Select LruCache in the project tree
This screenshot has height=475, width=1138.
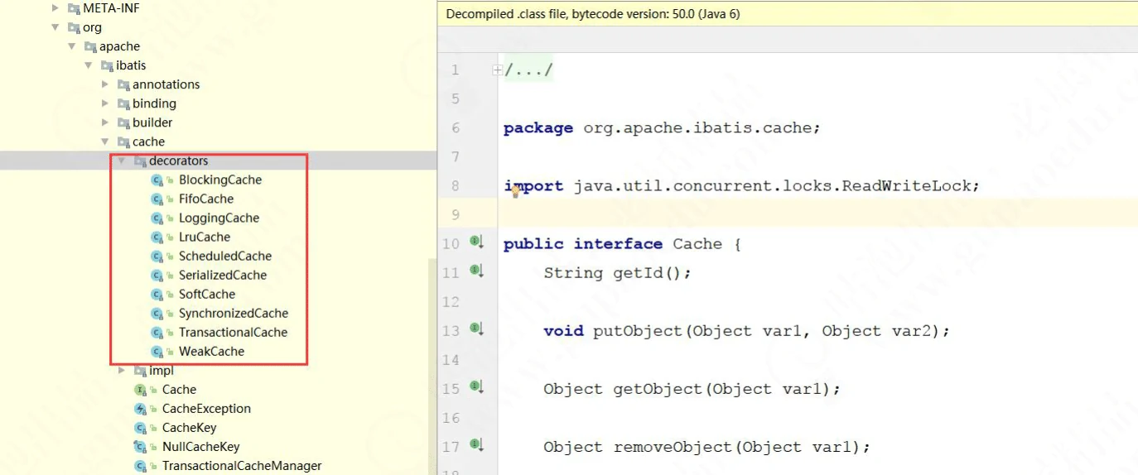204,237
